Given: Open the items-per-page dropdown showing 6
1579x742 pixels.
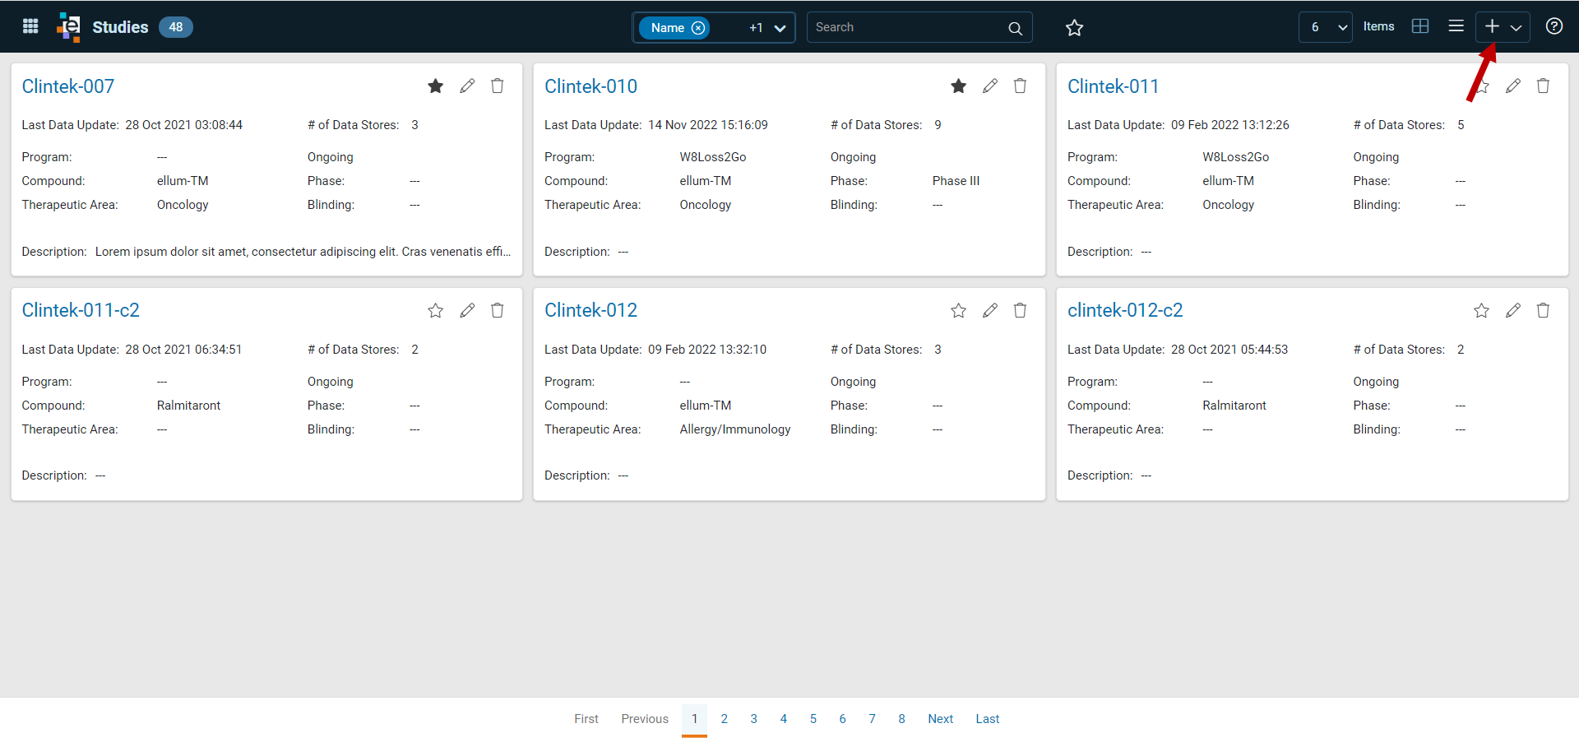Looking at the screenshot, I should pyautogui.click(x=1326, y=27).
